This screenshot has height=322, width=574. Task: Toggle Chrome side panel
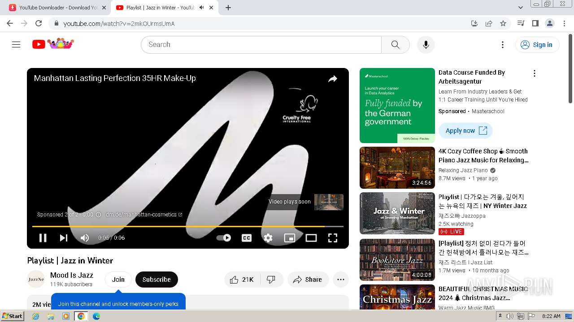tap(535, 23)
